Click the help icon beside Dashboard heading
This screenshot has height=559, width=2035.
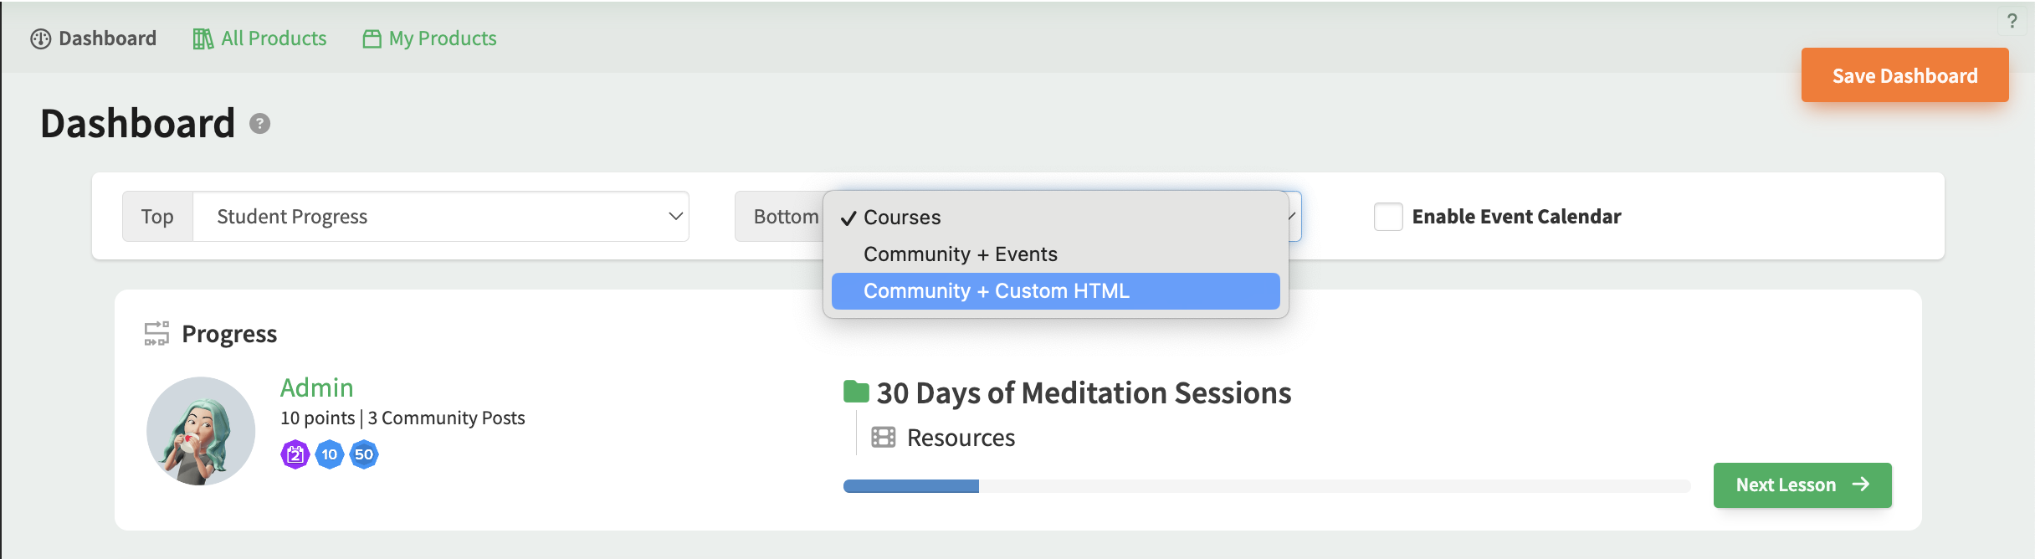(260, 124)
